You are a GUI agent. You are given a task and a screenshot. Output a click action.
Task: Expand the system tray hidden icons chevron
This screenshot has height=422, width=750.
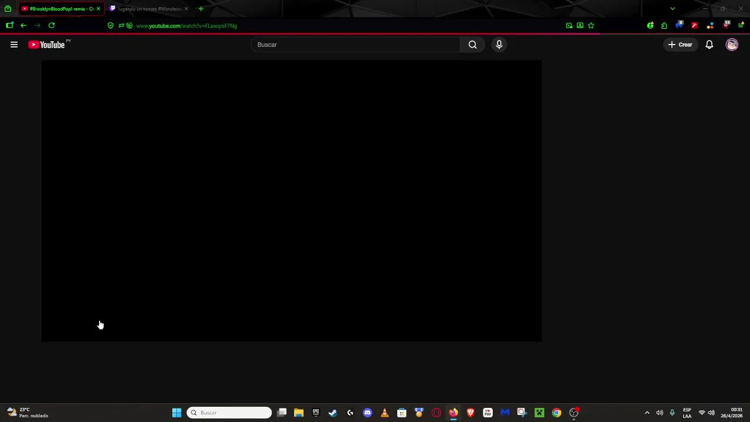(x=647, y=413)
